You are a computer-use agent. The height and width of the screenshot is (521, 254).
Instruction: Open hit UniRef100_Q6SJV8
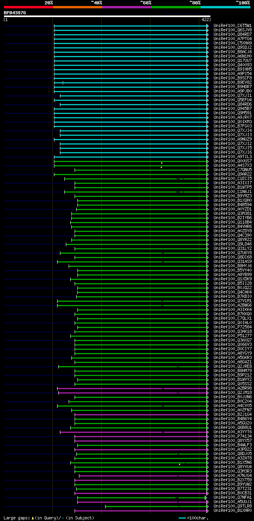233,30
